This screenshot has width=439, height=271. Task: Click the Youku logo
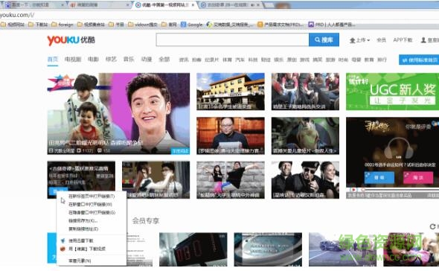pyautogui.click(x=71, y=40)
